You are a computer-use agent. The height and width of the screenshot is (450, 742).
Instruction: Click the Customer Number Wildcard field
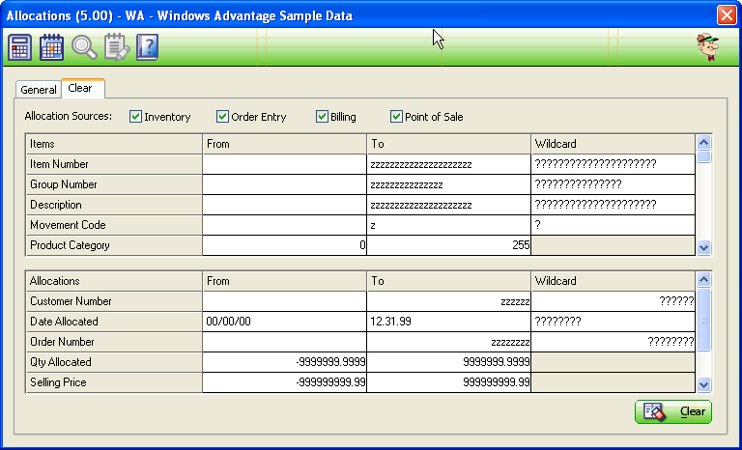tap(613, 301)
